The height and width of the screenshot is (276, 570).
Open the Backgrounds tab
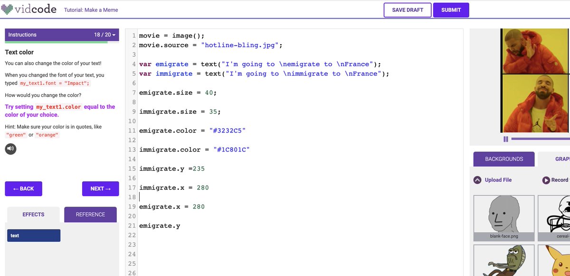click(504, 159)
